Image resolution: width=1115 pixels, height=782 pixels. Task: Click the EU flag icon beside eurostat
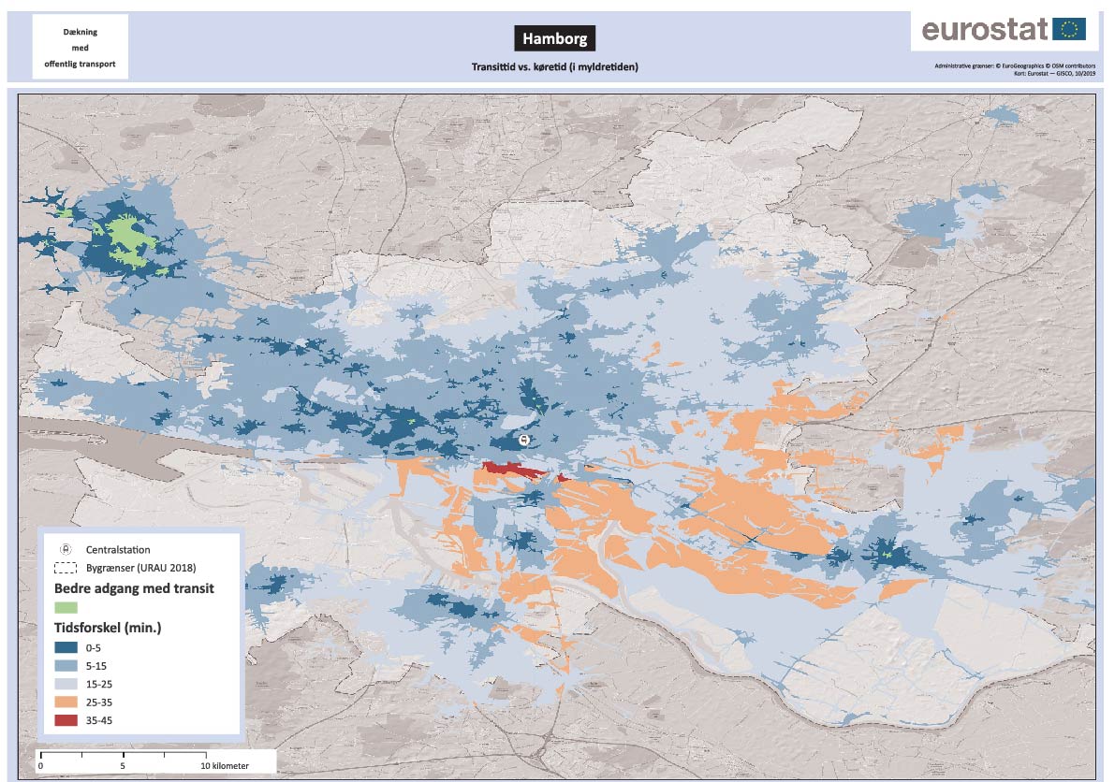(1068, 29)
